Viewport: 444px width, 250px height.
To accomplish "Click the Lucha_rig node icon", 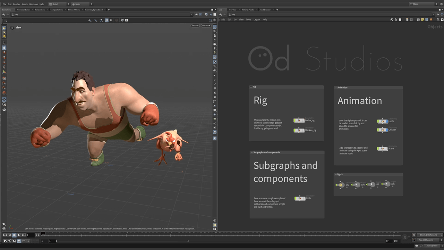I will (299, 120).
